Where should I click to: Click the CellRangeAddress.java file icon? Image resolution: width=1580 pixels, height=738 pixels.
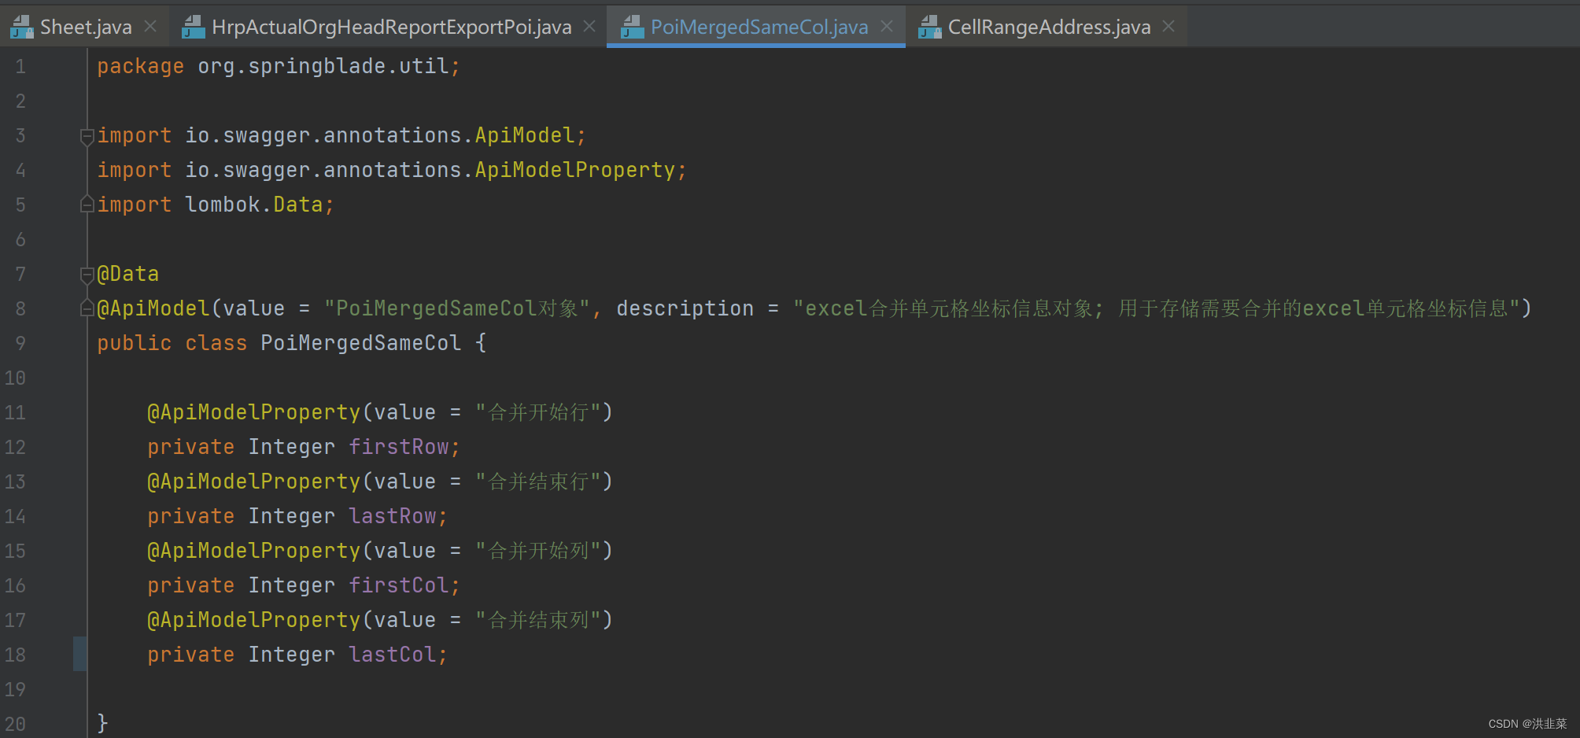tap(930, 28)
